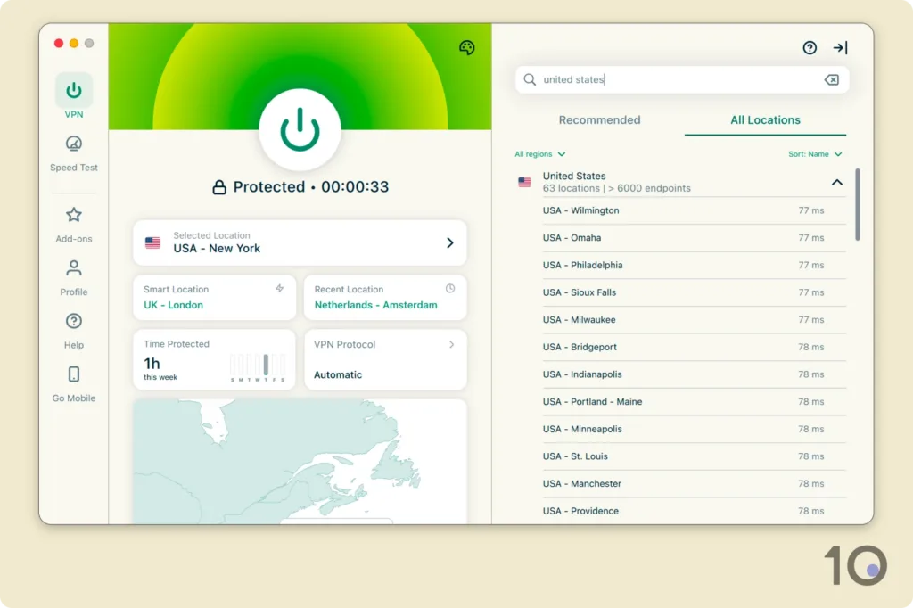Connect to Recent Location Netherlands - Amsterdam
This screenshot has height=608, width=913.
(384, 298)
